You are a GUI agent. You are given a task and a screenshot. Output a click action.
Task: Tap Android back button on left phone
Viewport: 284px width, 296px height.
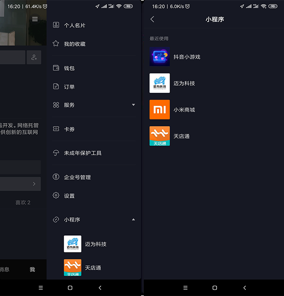click(100, 288)
